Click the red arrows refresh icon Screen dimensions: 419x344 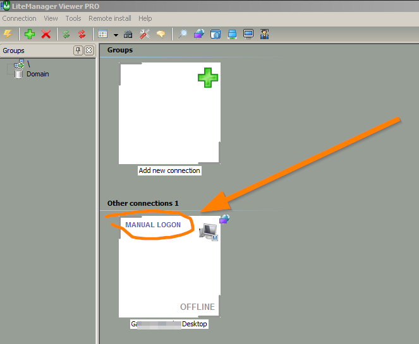(82, 34)
